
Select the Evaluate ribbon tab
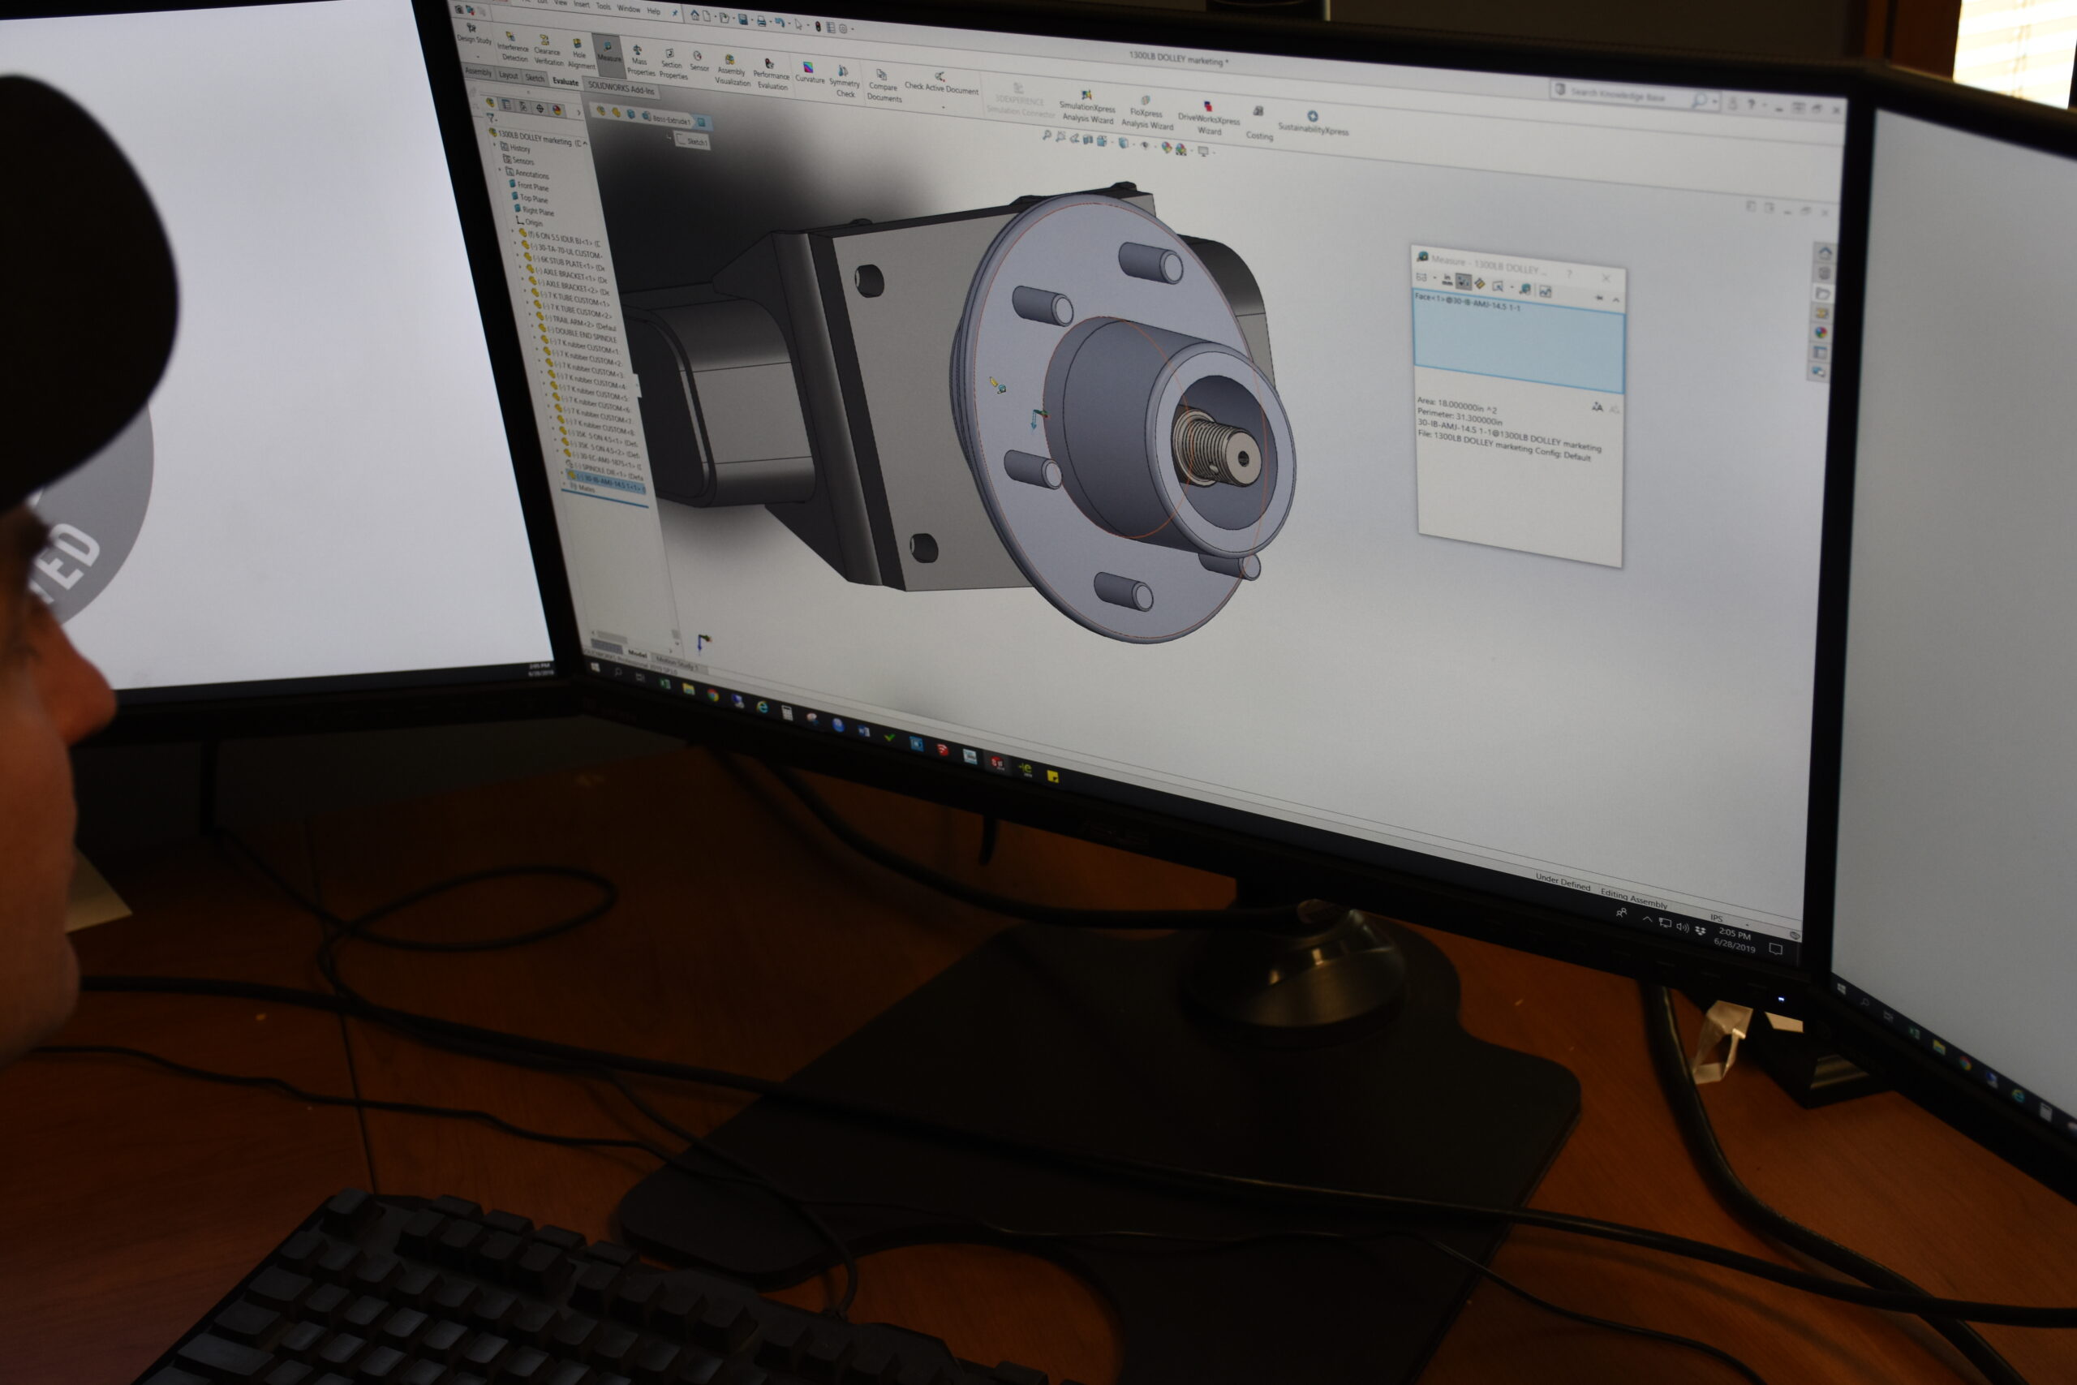pyautogui.click(x=565, y=82)
